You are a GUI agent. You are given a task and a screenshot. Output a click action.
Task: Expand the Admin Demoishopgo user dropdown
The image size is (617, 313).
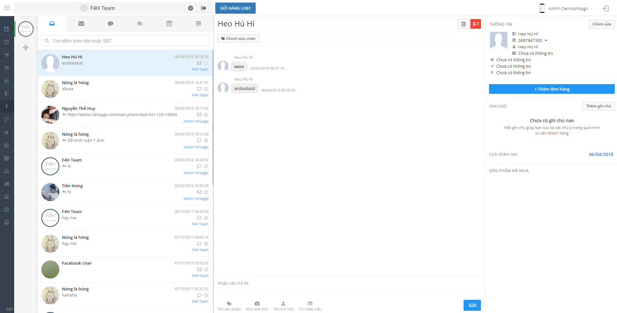[x=592, y=9]
